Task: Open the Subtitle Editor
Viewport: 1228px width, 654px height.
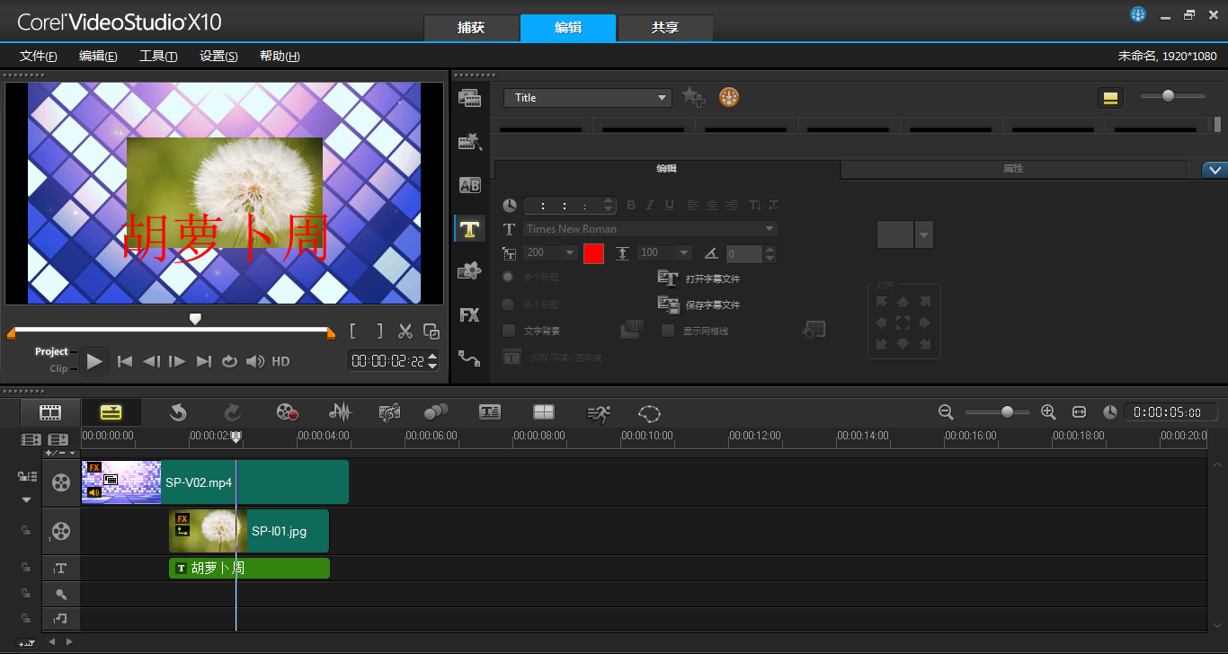Action: coord(490,412)
